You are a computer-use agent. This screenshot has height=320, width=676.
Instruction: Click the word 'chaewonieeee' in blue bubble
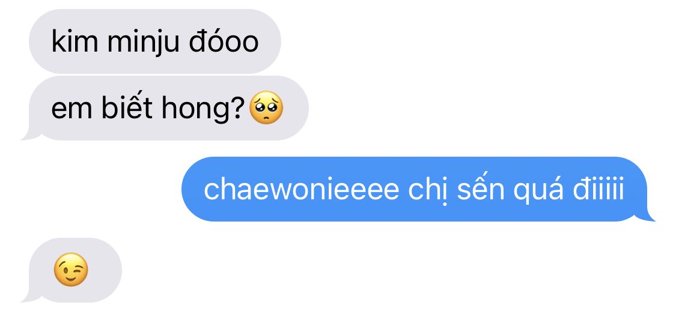[301, 190]
